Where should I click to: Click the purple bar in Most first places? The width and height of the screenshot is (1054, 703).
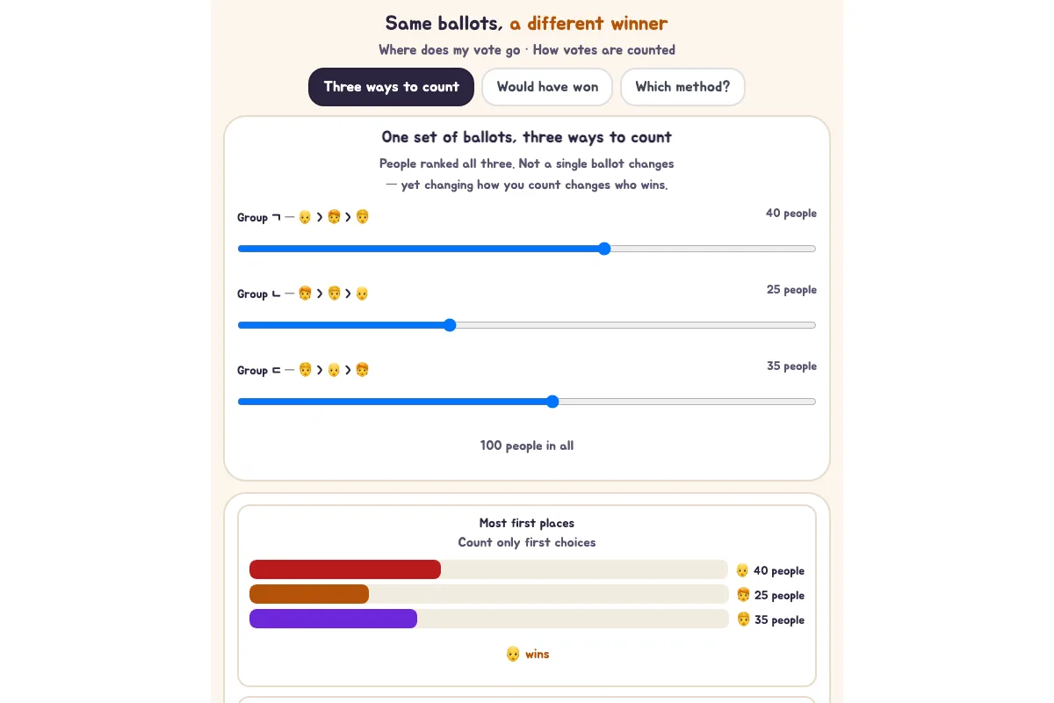click(333, 619)
